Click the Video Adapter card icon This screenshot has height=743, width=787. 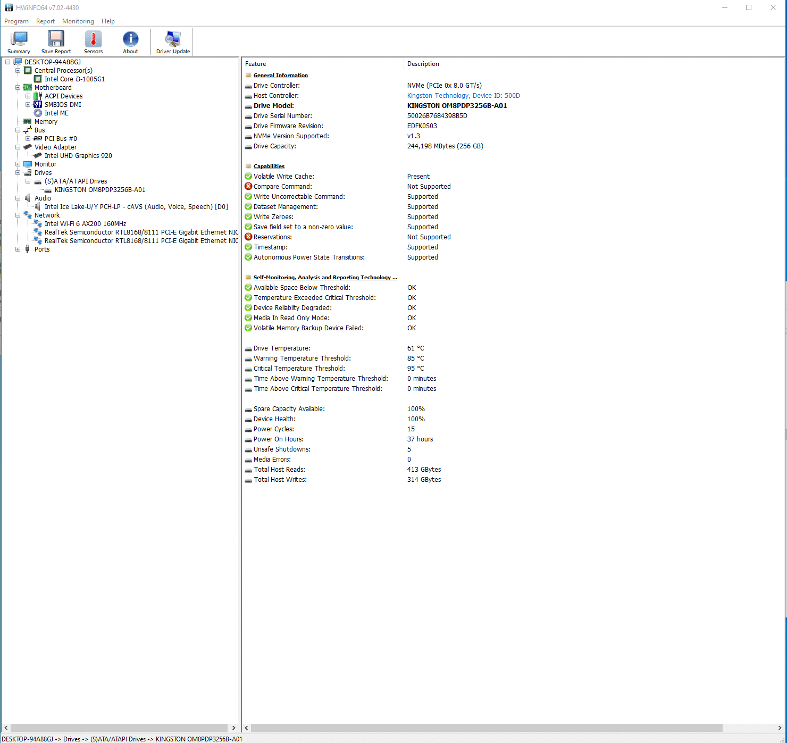tap(28, 147)
